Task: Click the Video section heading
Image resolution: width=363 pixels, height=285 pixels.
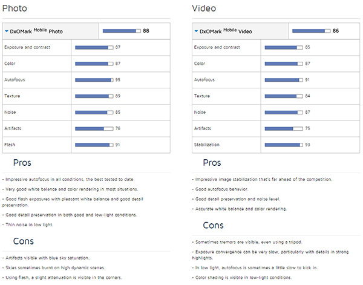Action: [204, 8]
